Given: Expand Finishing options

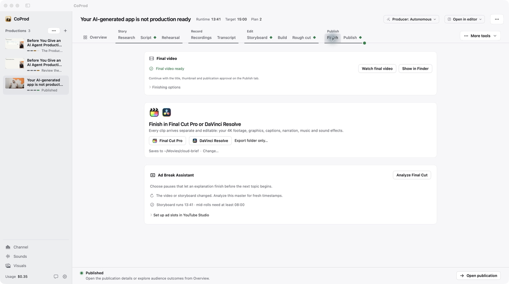Looking at the screenshot, I should [x=165, y=87].
